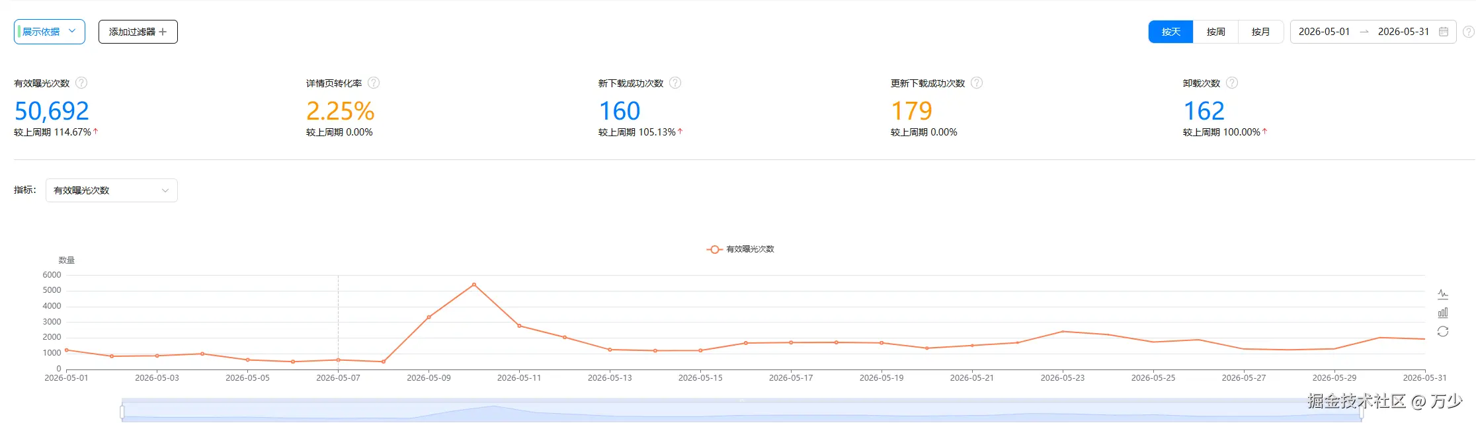
Task: Click the data point at 2026-05-09
Action: click(x=429, y=317)
